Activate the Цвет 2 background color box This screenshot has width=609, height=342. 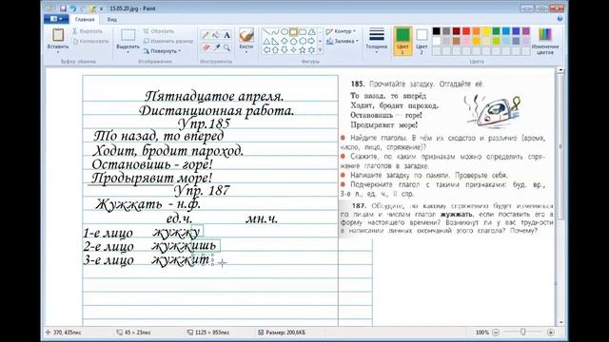coord(422,41)
